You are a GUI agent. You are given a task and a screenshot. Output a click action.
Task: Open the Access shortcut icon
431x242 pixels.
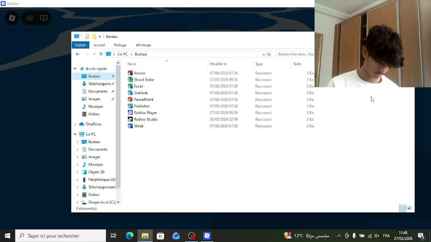130,73
